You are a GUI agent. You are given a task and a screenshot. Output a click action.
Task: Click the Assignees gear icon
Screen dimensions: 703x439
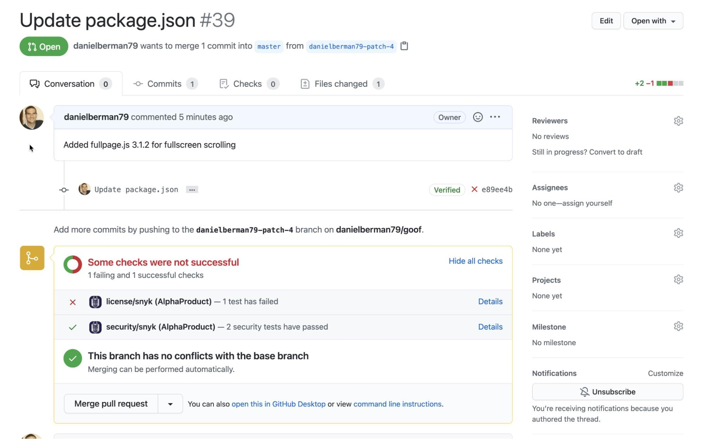(678, 188)
